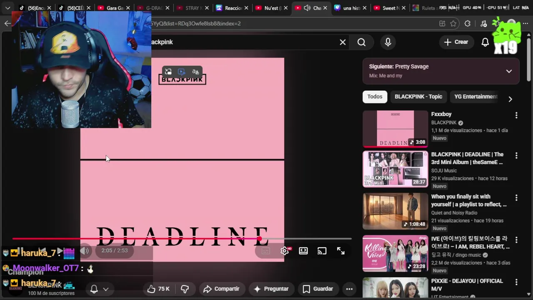This screenshot has height=300, width=533.
Task: Switch to the Sweet N YouTube tab
Action: pos(389,8)
